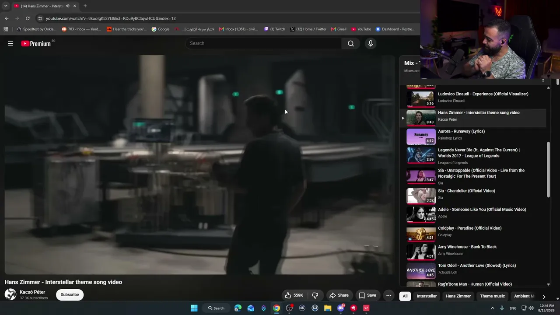The image size is (560, 315).
Task: Subscribe to Kacsó Péter channel
Action: tap(70, 295)
